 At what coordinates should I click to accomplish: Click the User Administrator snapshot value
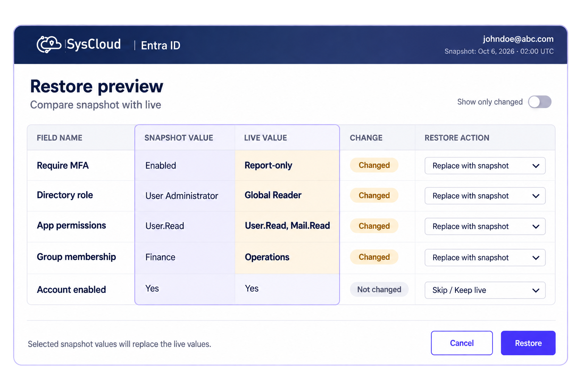point(182,196)
